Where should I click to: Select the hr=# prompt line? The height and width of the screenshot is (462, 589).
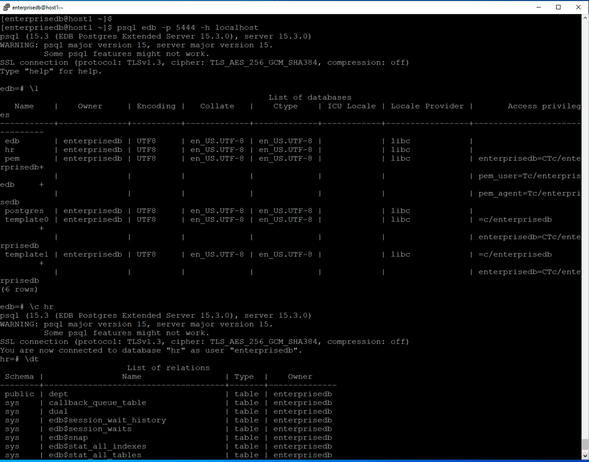19,359
